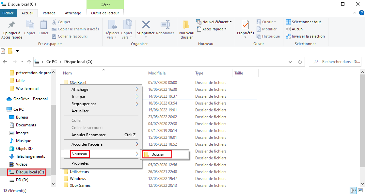Click Sélectionner tout
365x194 pixels.
click(x=303, y=22)
